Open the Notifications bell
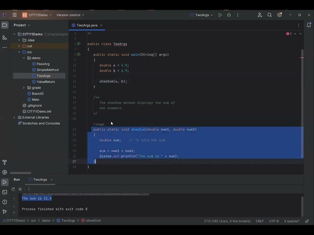This screenshot has height=235, width=314. pyautogui.click(x=309, y=25)
